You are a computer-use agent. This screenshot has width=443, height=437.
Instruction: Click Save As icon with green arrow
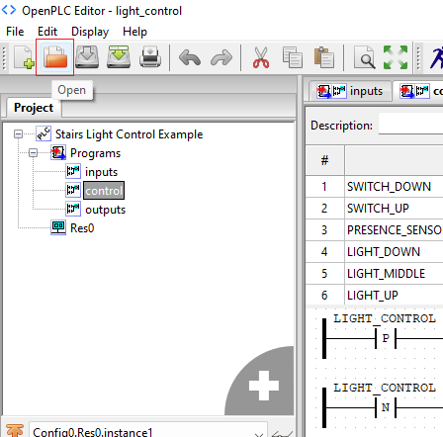click(x=119, y=57)
